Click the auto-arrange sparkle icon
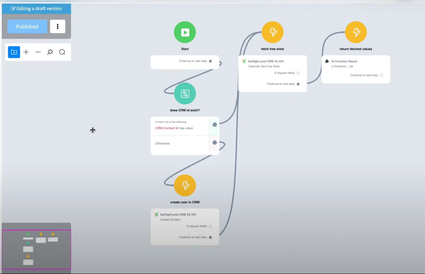Screen dimensions: 425x274 tap(50, 52)
